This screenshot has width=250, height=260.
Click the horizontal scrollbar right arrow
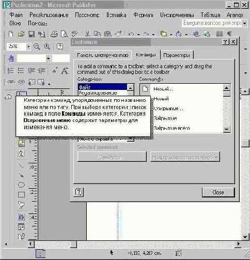[x=238, y=244]
